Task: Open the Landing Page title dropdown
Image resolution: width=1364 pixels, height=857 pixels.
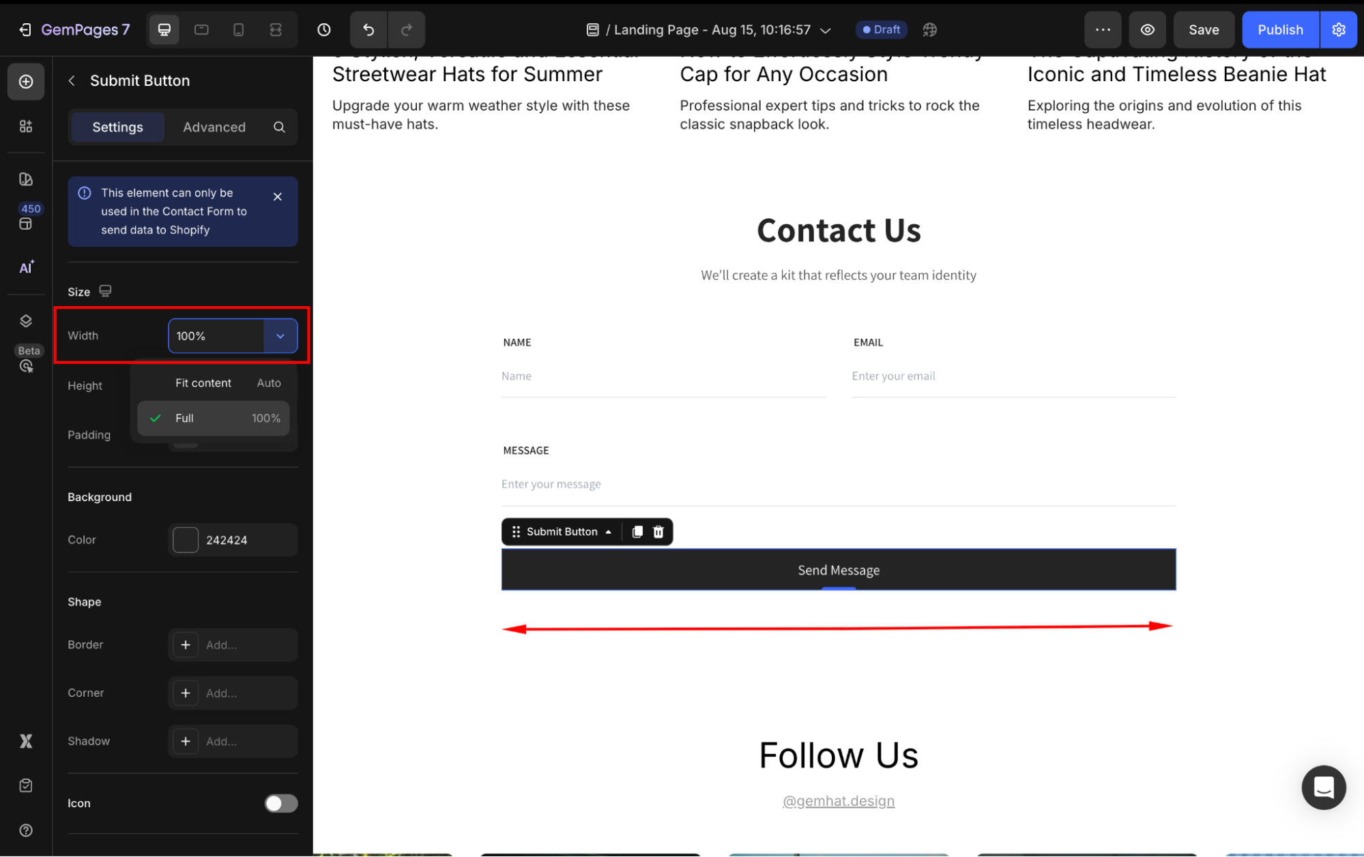Action: point(825,30)
